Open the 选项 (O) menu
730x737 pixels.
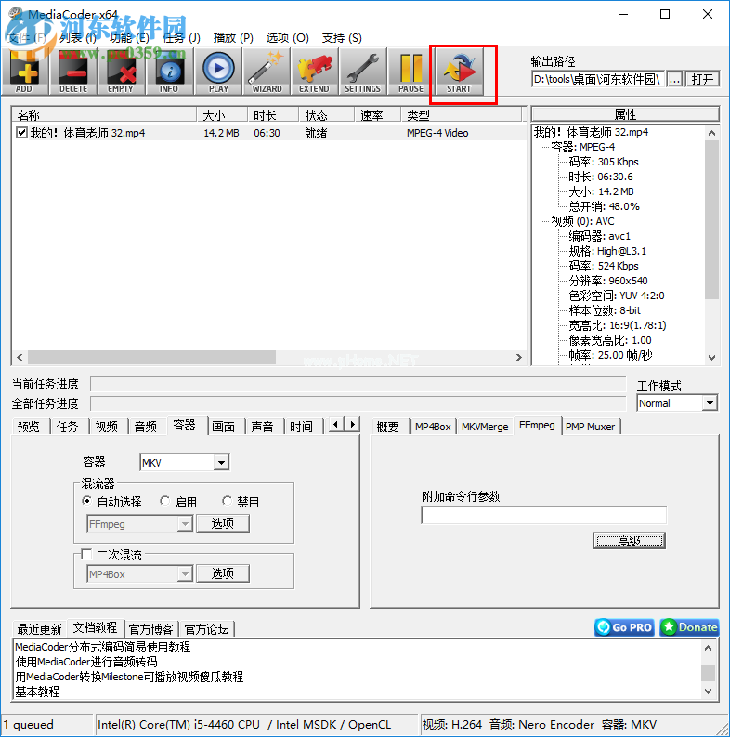[x=288, y=37]
